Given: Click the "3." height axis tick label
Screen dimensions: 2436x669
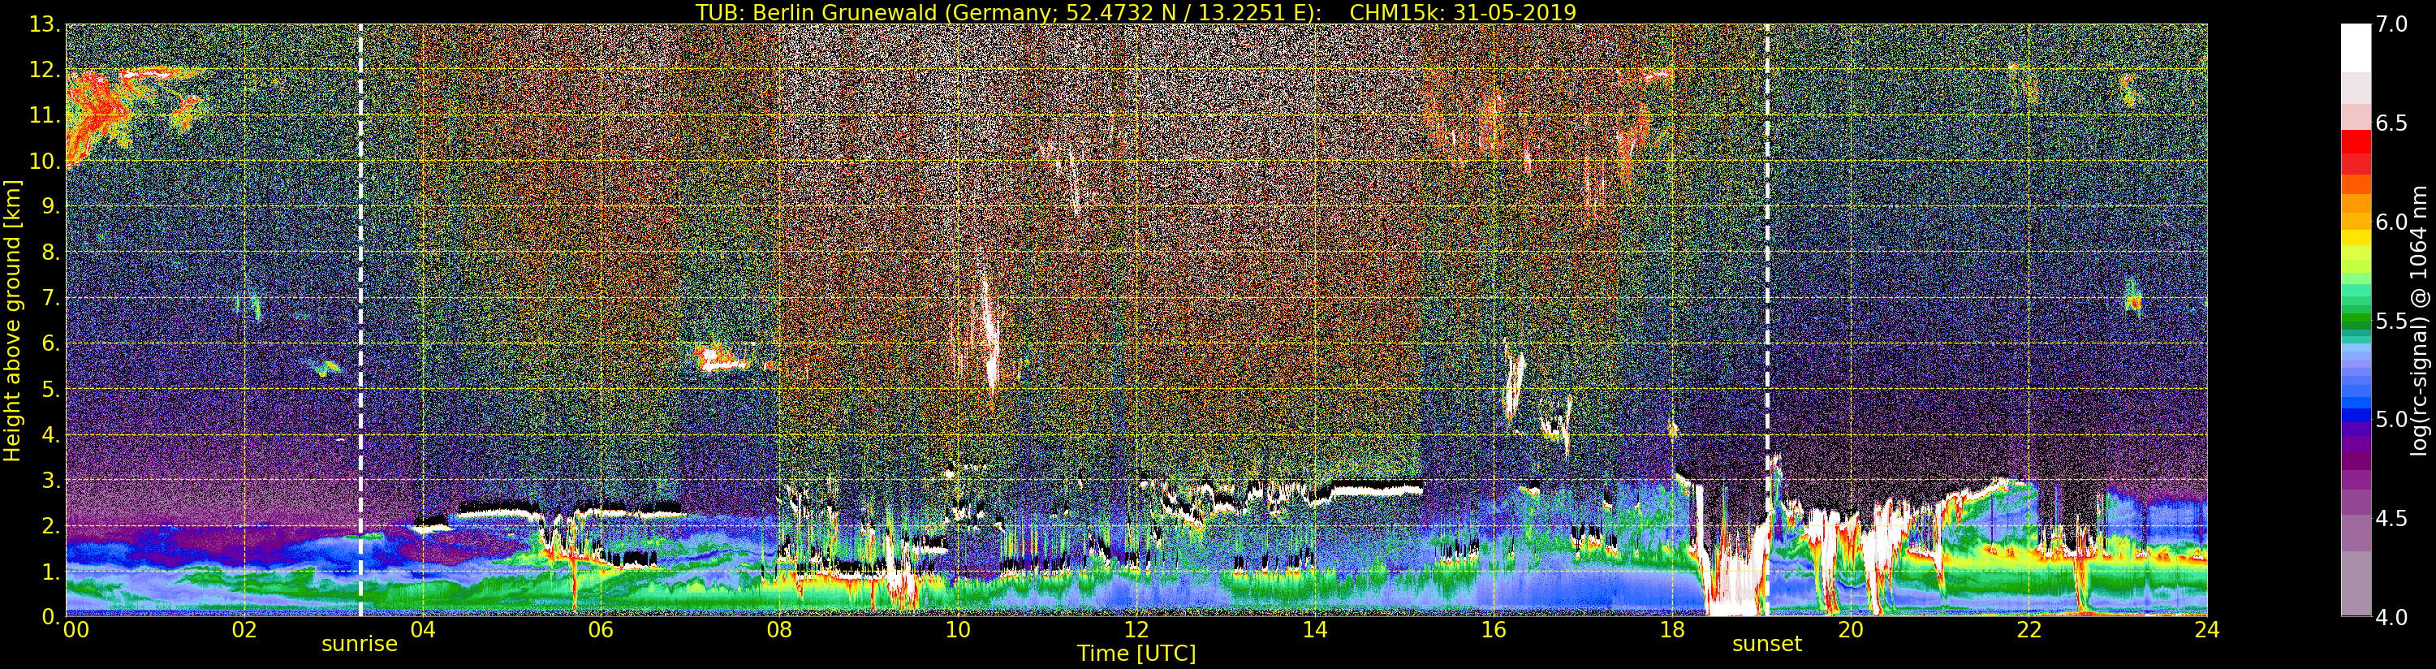Looking at the screenshot, I should tap(52, 480).
